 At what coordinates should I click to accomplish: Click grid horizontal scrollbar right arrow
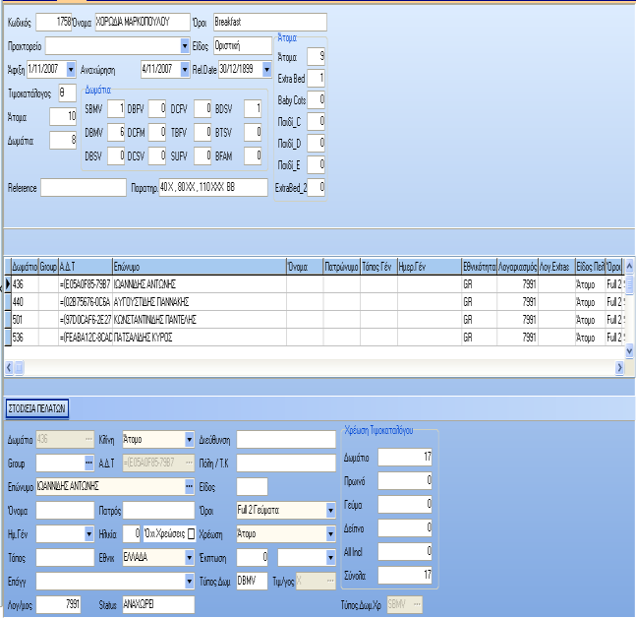[619, 368]
